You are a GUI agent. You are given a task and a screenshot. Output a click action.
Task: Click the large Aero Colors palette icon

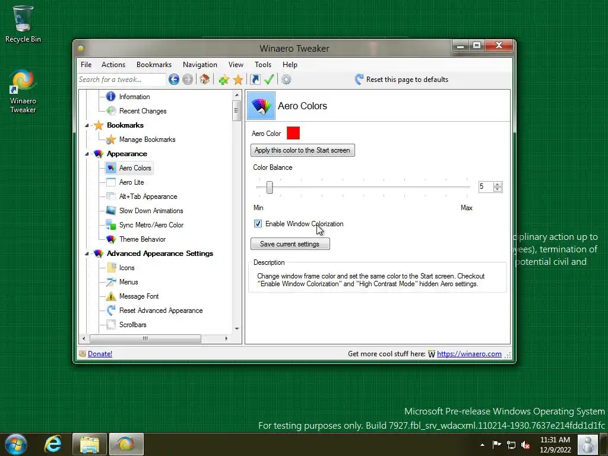[261, 106]
